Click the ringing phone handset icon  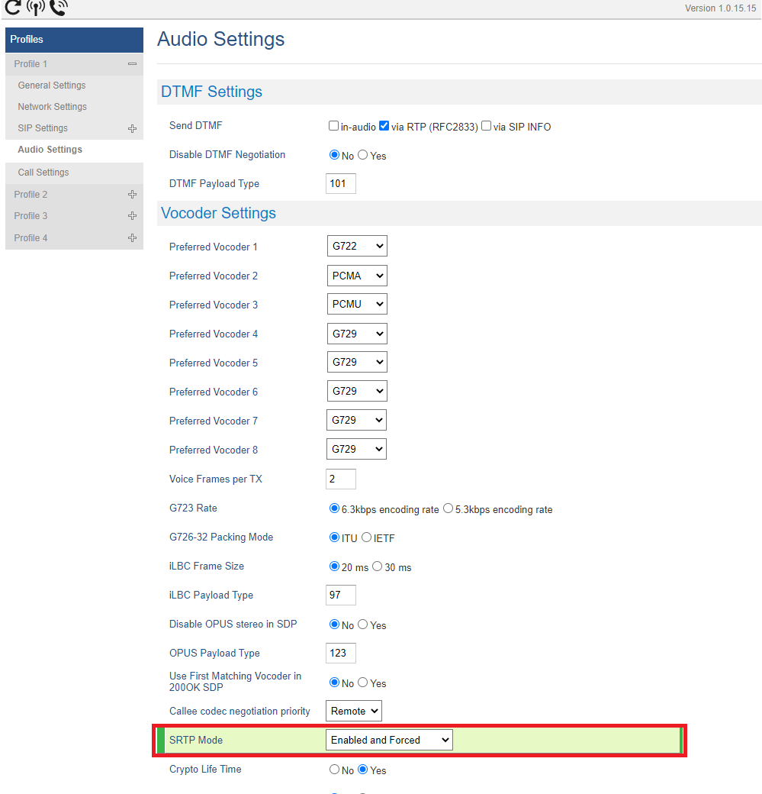(58, 7)
